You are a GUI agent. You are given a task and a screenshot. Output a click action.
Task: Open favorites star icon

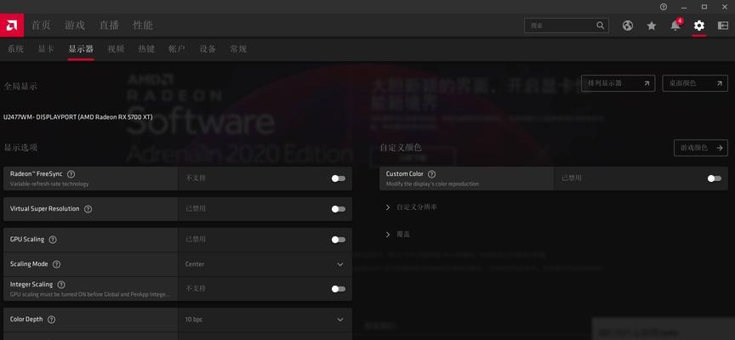point(652,25)
